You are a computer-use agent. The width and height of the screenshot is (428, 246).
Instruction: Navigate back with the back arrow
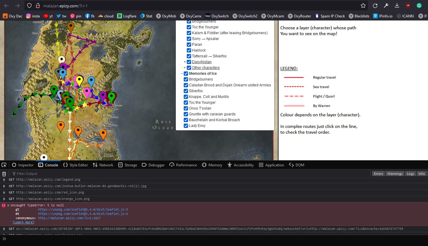tap(7, 5)
